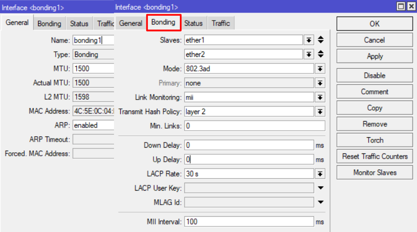The width and height of the screenshot is (417, 232).
Task: Click Reset Traffic Counters
Action: point(374,156)
